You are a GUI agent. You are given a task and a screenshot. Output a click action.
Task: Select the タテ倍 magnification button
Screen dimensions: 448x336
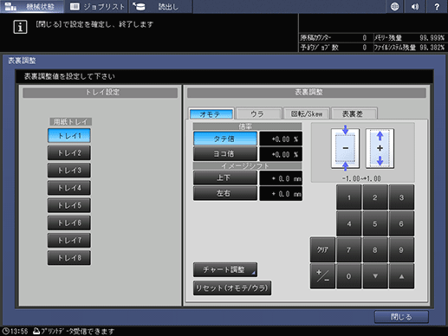pyautogui.click(x=225, y=139)
